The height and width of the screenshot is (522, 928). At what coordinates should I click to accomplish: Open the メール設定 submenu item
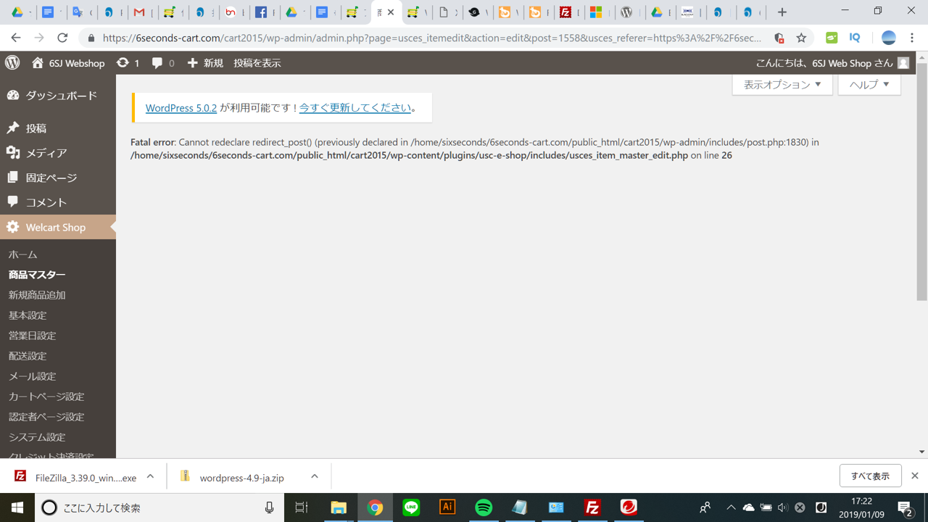(x=33, y=376)
